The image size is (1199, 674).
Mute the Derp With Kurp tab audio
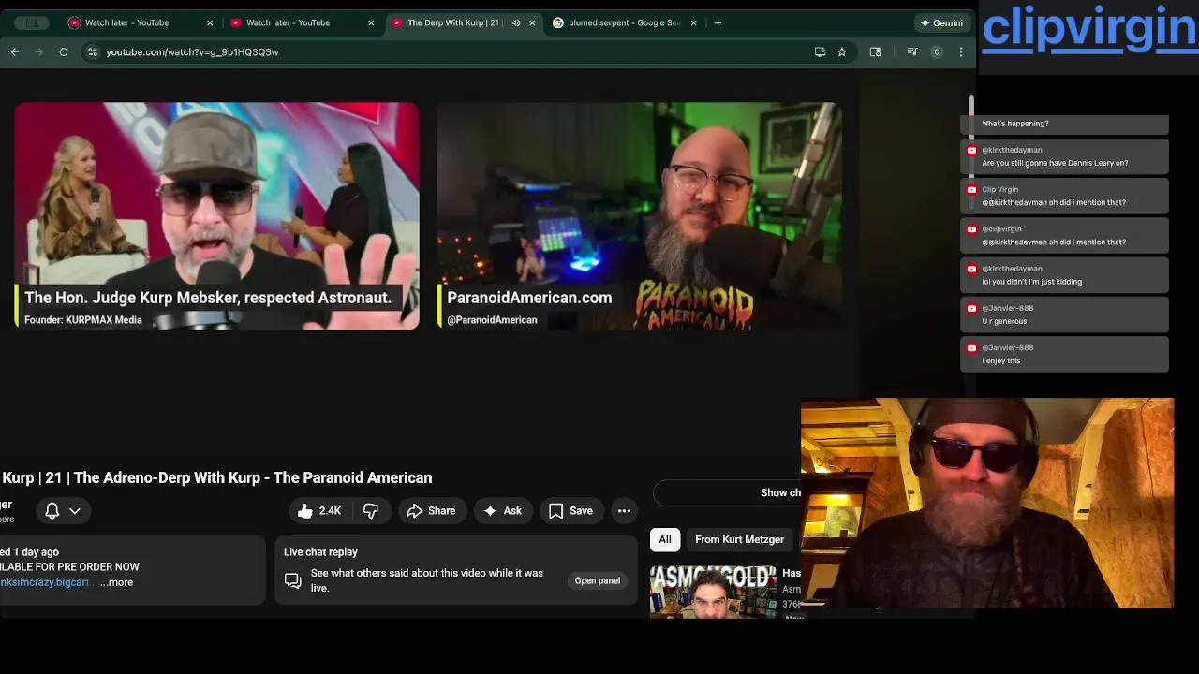click(515, 22)
